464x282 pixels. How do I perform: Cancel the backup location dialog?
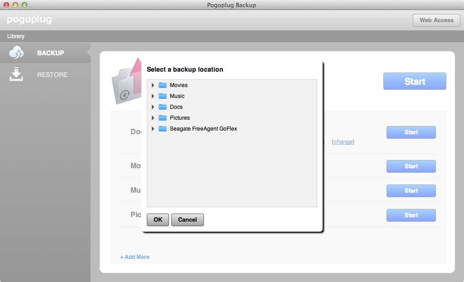(x=187, y=220)
